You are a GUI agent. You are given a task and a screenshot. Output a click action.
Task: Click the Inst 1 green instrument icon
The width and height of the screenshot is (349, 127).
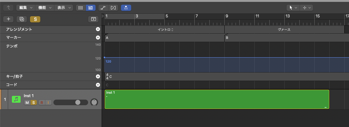pos(16,99)
